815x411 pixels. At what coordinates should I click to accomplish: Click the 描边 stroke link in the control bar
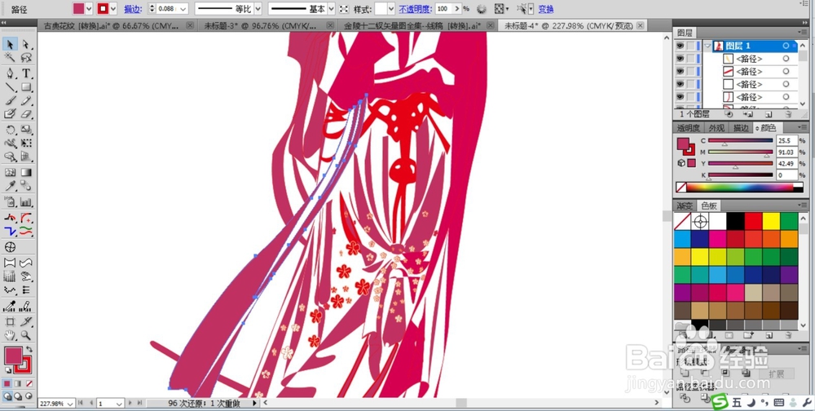tap(131, 9)
